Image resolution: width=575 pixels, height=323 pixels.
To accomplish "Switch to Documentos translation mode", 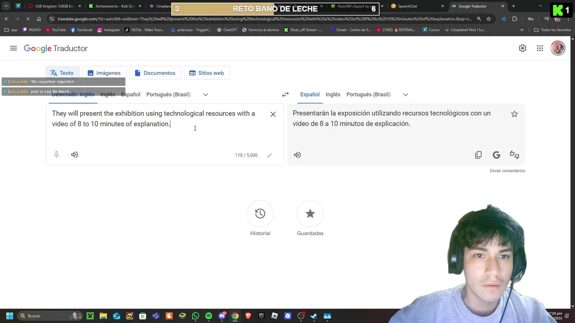I will (155, 73).
